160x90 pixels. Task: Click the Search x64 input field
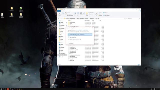pyautogui.click(x=133, y=18)
